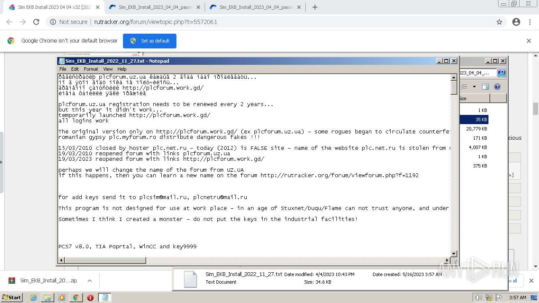Open Chrome profile avatar menu

(x=516, y=22)
